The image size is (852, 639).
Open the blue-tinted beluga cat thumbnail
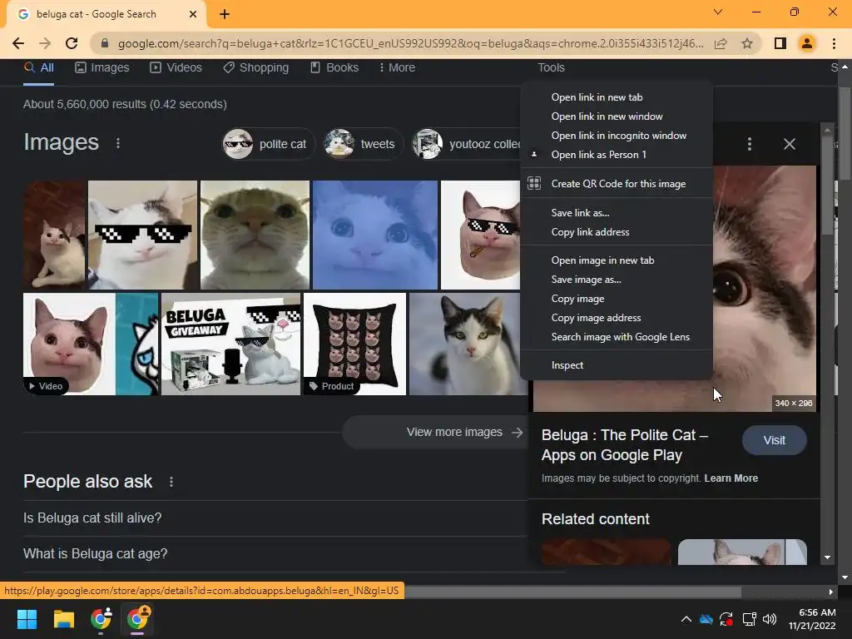[x=375, y=235]
